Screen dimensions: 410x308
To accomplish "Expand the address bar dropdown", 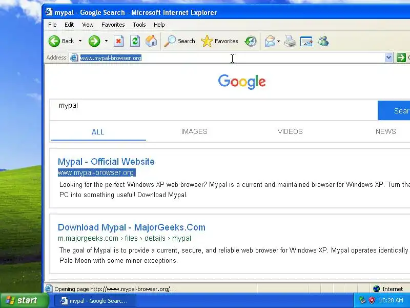I will [389, 57].
